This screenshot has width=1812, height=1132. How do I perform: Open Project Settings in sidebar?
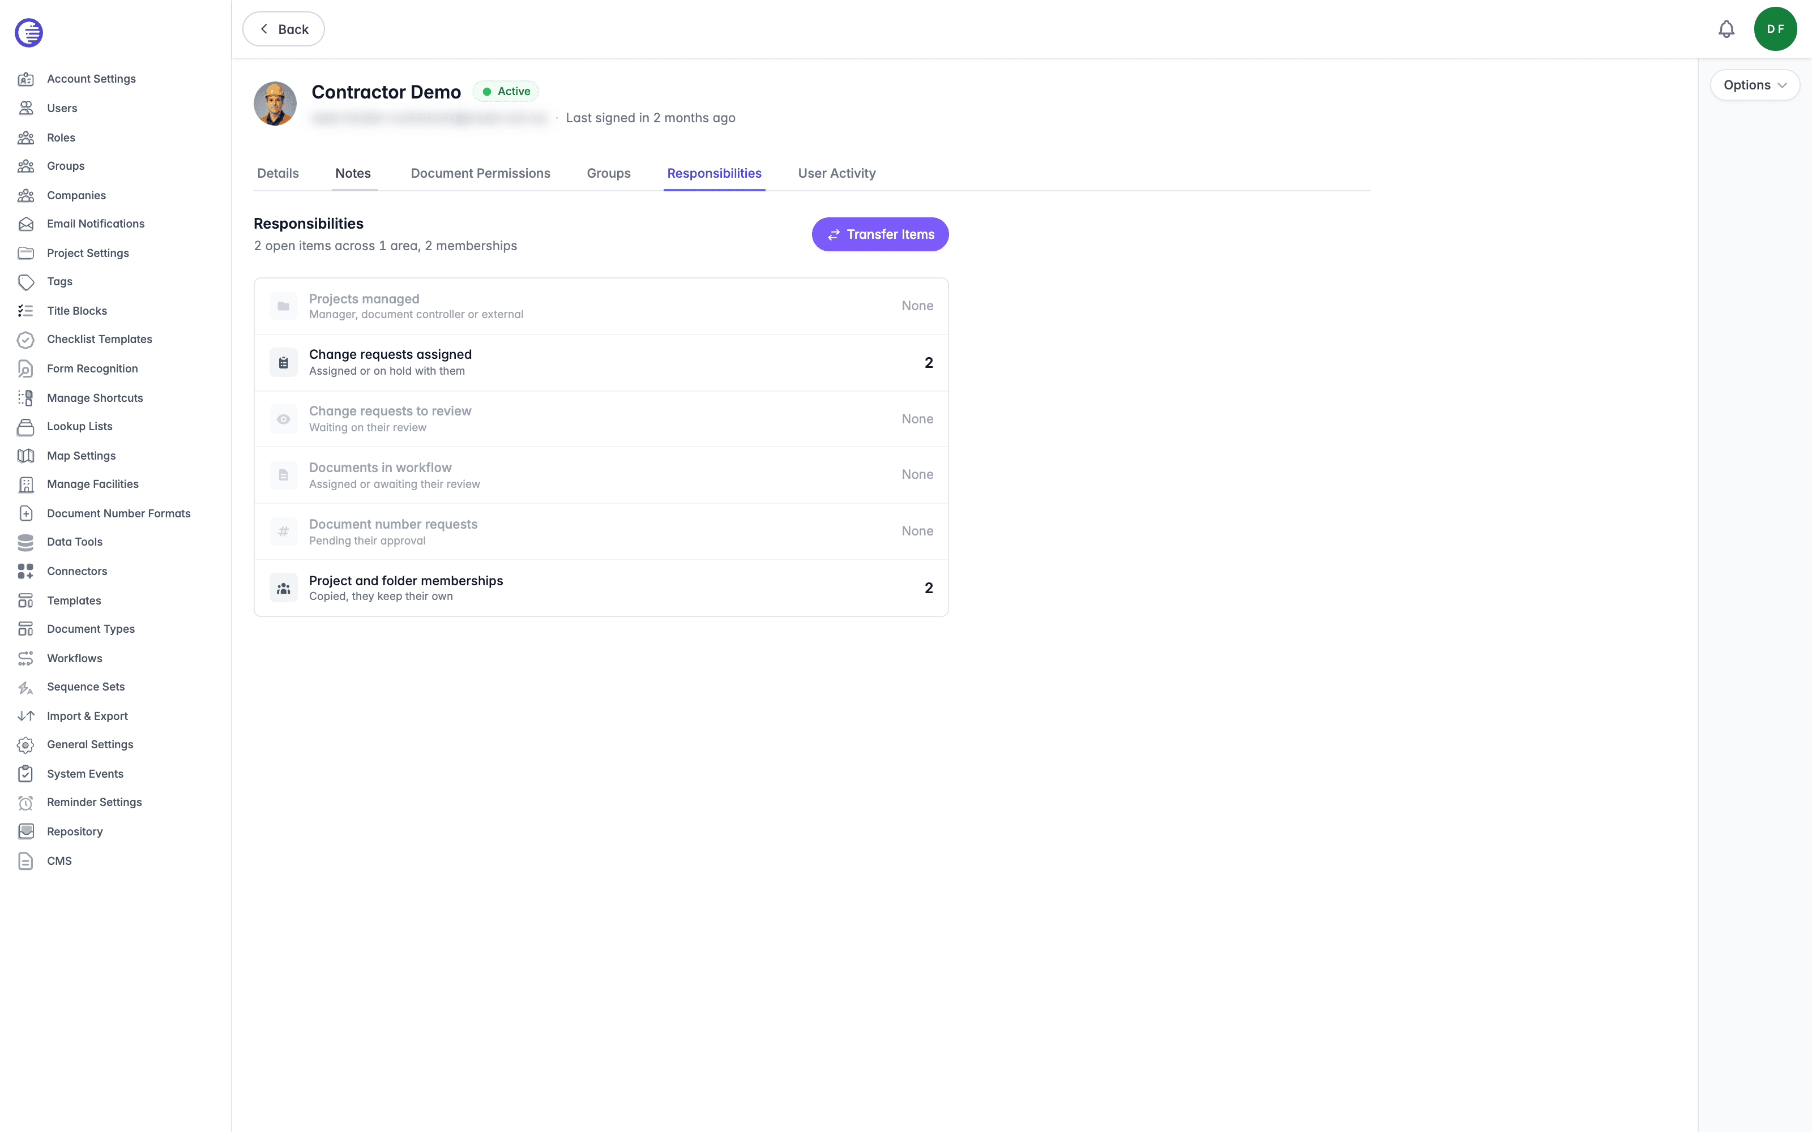(x=88, y=253)
